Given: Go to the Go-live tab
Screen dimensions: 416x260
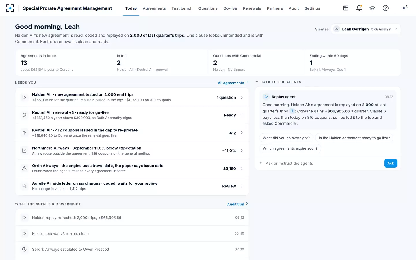Looking at the screenshot, I should click(x=230, y=8).
